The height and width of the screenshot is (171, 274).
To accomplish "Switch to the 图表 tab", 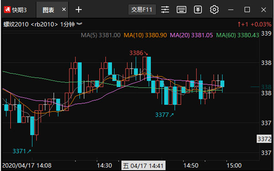I will pyautogui.click(x=48, y=10).
